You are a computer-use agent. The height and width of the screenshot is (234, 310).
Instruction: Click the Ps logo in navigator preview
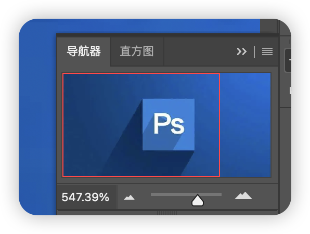[169, 124]
